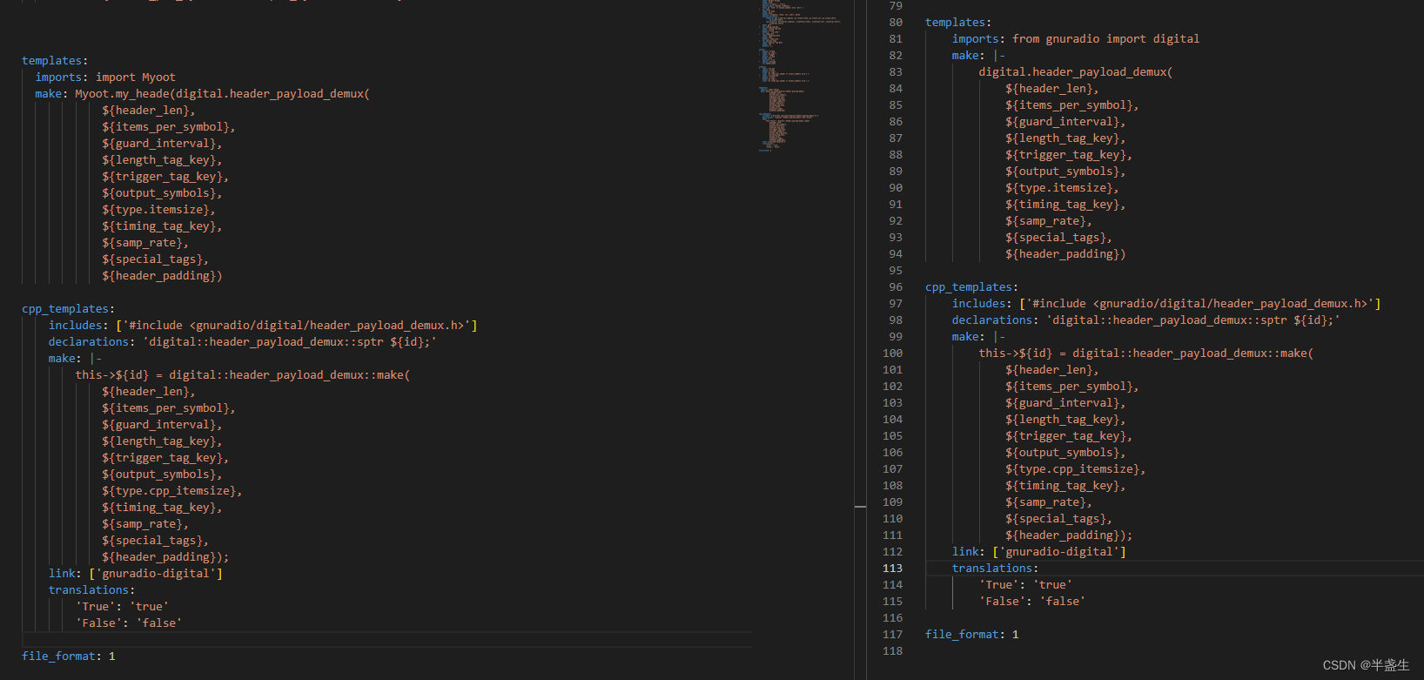This screenshot has height=680, width=1424.
Task: Click "link: ['gnuradio-digital']" on line 112
Action: 1039,552
